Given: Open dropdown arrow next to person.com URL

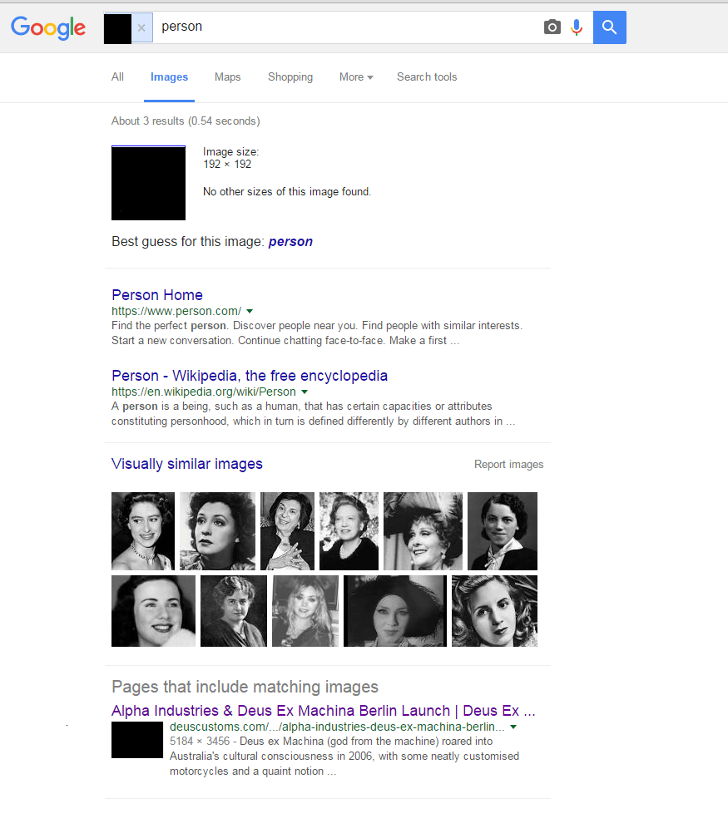Looking at the screenshot, I should 250,311.
